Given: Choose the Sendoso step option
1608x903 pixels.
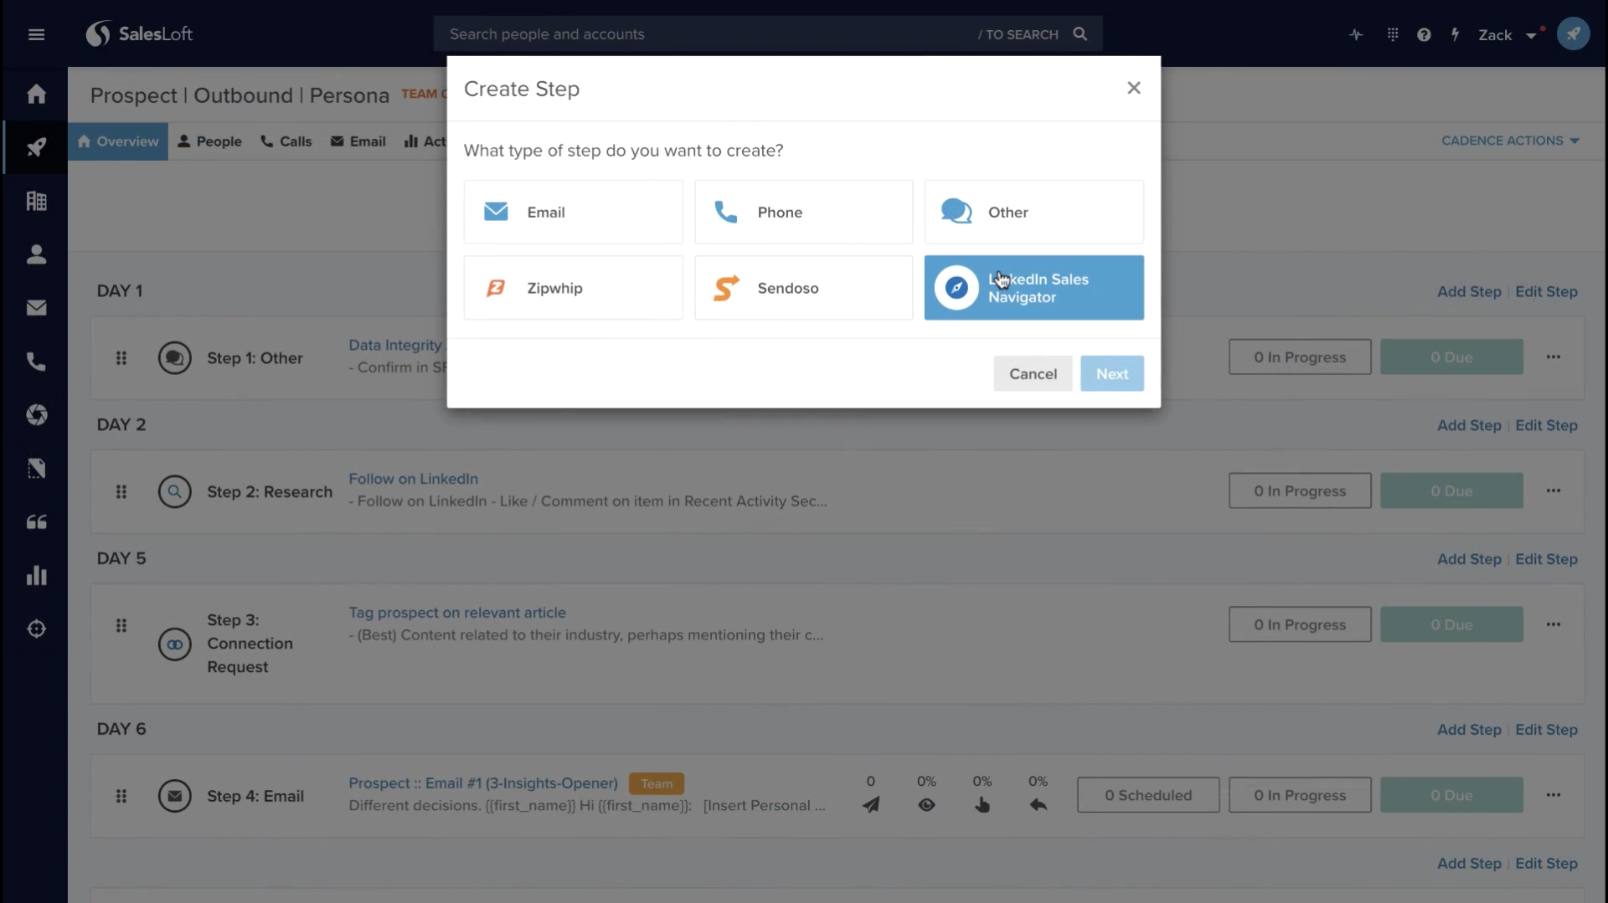Looking at the screenshot, I should (803, 288).
